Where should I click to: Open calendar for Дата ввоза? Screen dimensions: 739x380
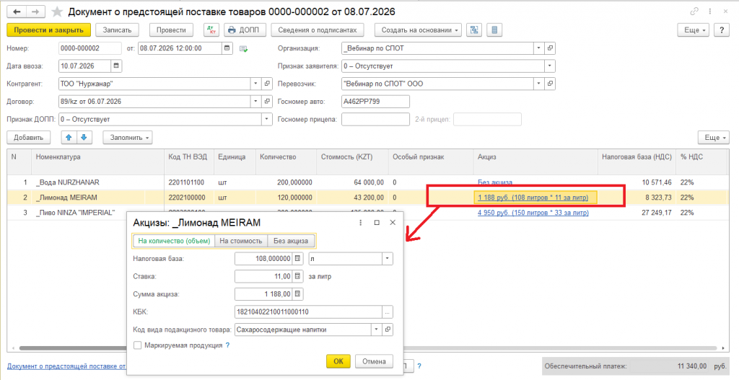point(116,66)
